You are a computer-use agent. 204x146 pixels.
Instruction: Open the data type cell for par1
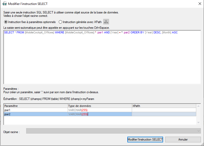[99, 110]
